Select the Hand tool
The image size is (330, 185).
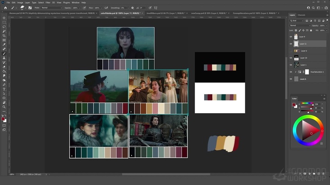coord(4,102)
